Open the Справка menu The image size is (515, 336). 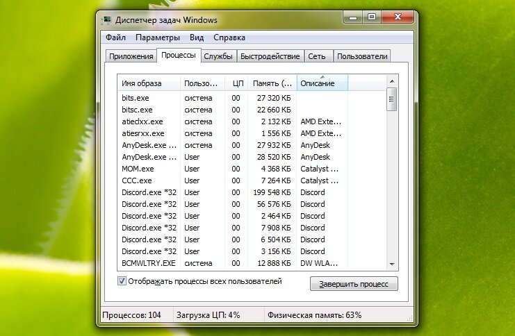pos(229,37)
